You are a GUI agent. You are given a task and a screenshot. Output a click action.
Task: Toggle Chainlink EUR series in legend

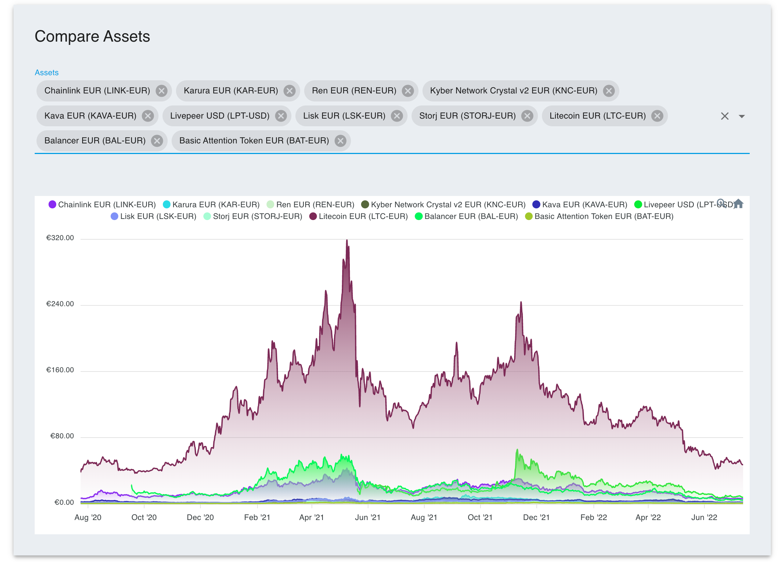102,205
